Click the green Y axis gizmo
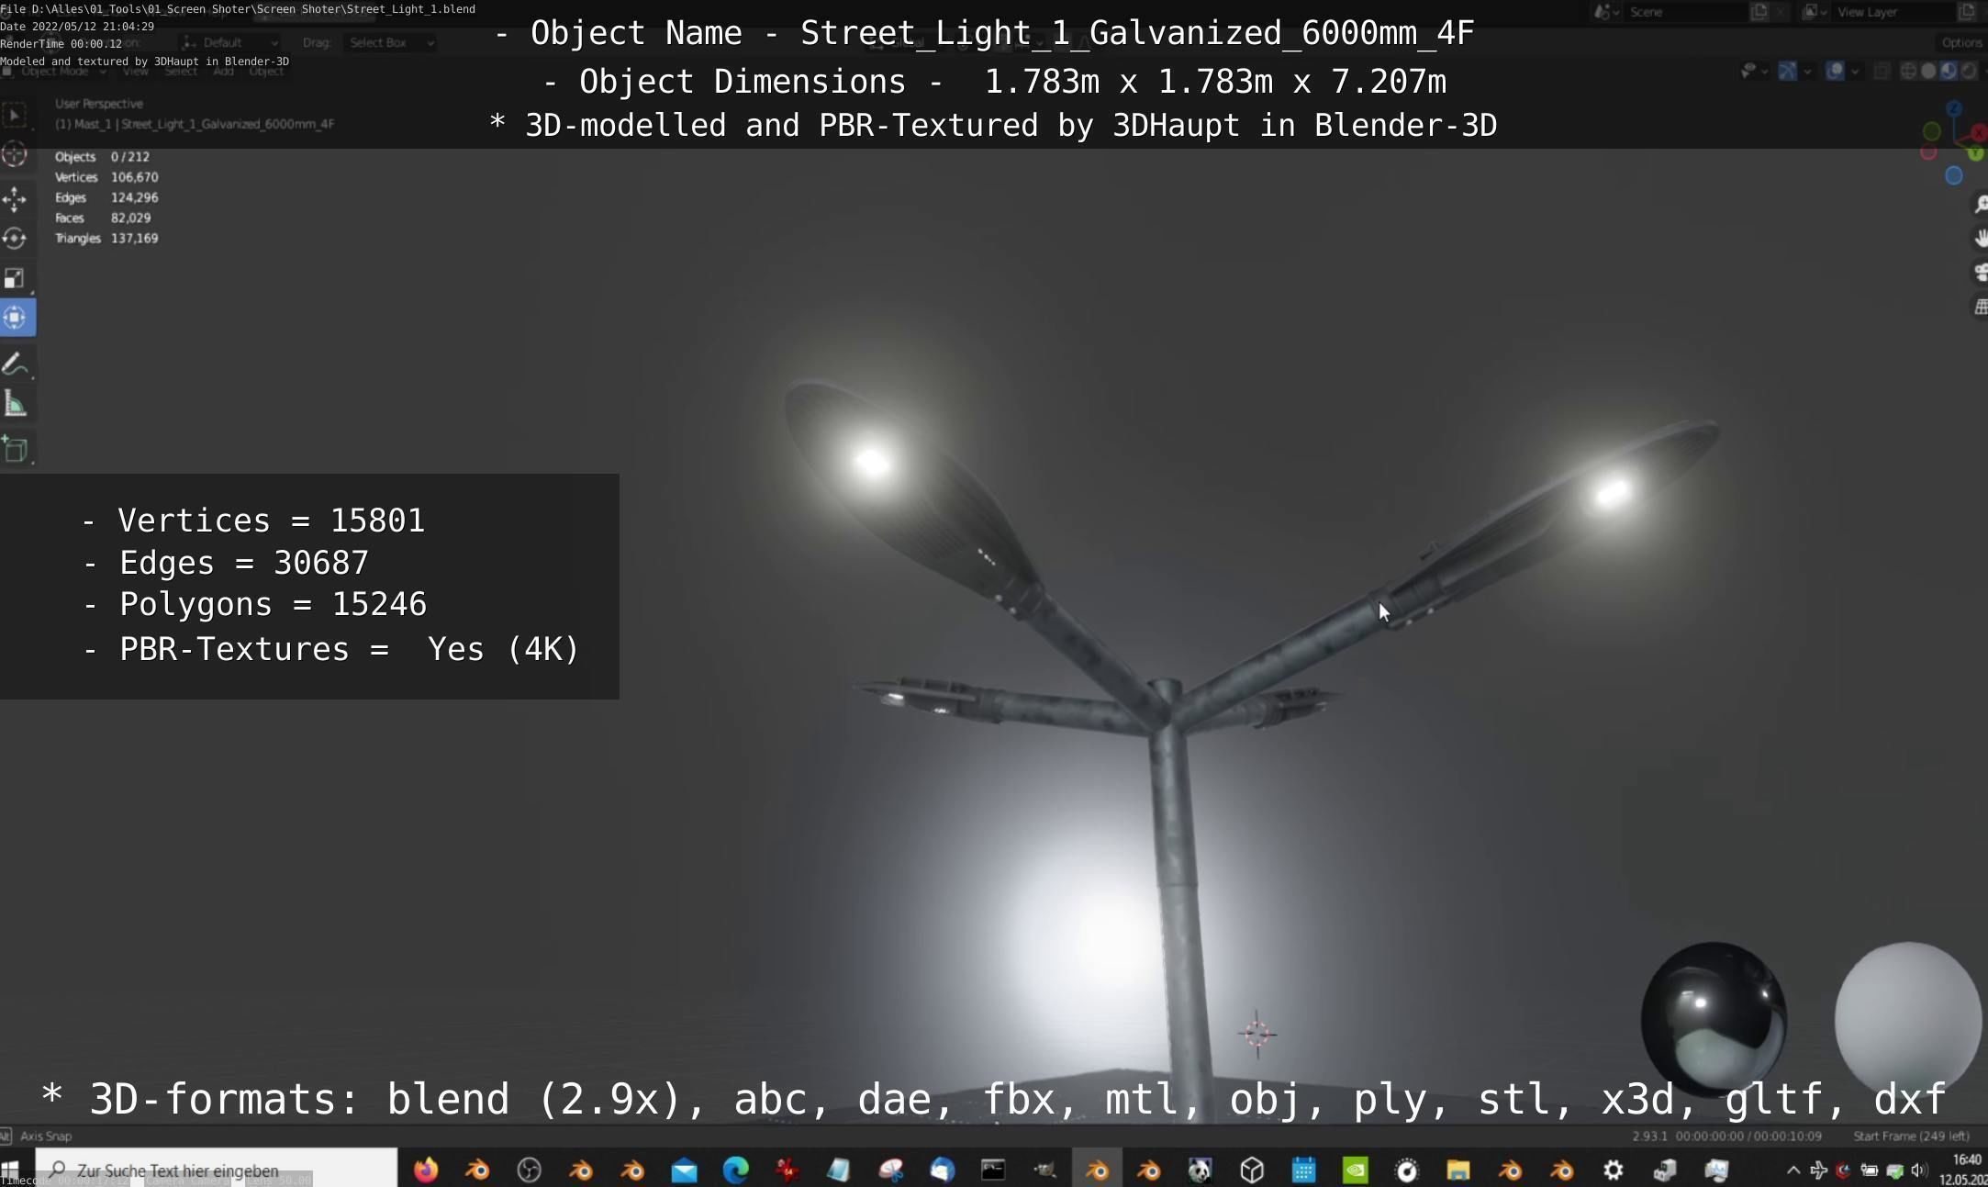The width and height of the screenshot is (1988, 1187). point(1975,153)
